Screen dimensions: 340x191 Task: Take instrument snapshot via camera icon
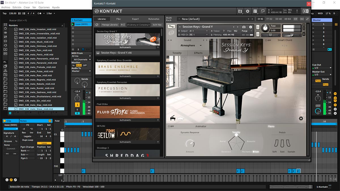pos(244,27)
